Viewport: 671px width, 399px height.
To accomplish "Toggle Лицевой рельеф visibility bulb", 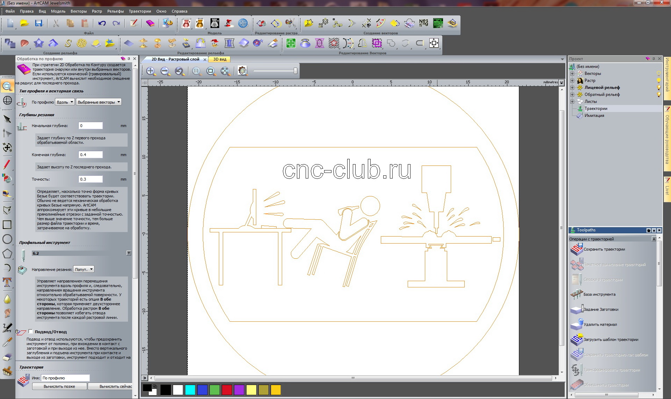I will (x=659, y=87).
